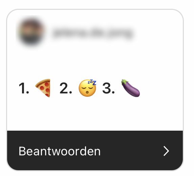This screenshot has height=176, width=194.
Task: Click the green stem of the eggplant
Action: (x=124, y=82)
